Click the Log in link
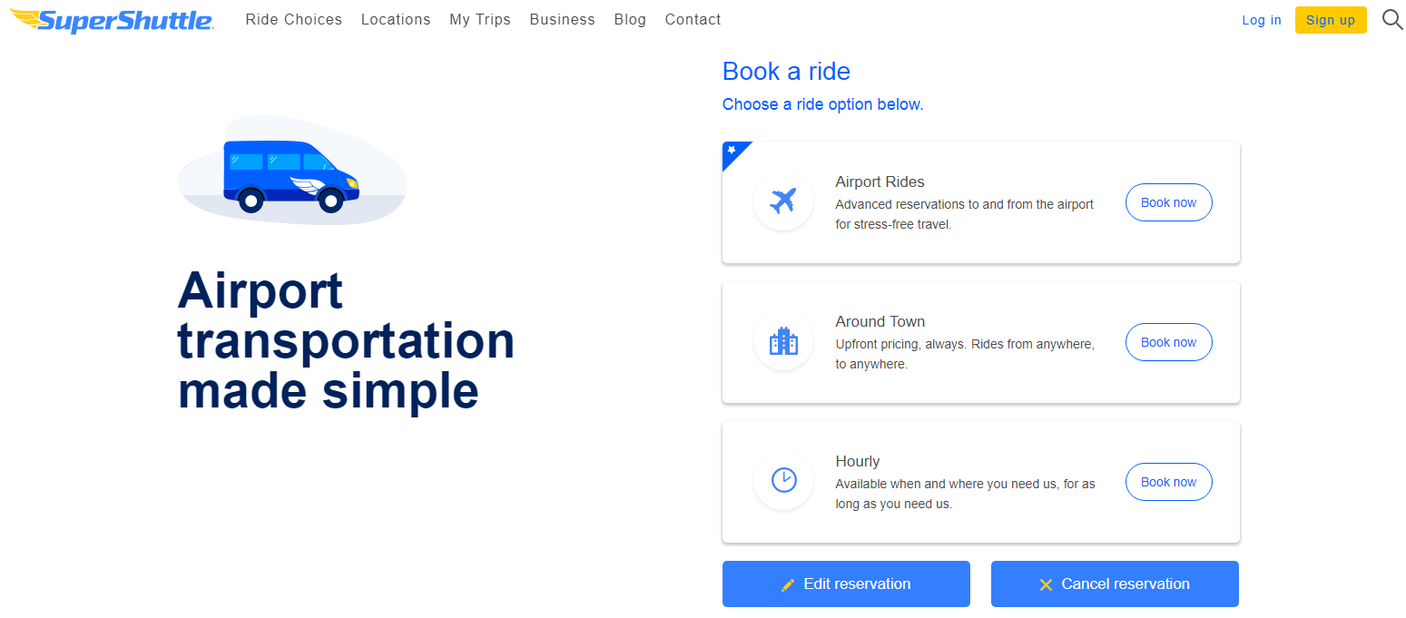1406x618 pixels. coord(1262,20)
